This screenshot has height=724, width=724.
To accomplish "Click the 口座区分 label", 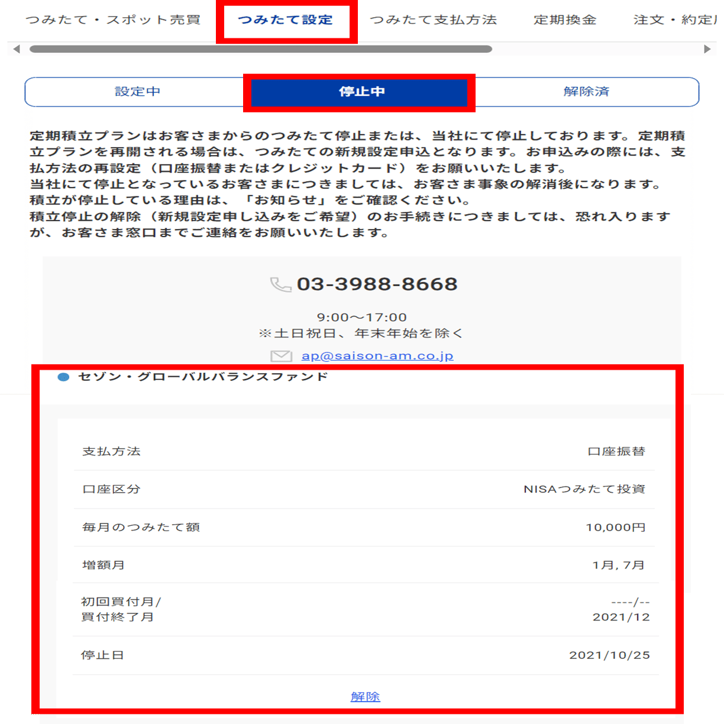I will 111,489.
